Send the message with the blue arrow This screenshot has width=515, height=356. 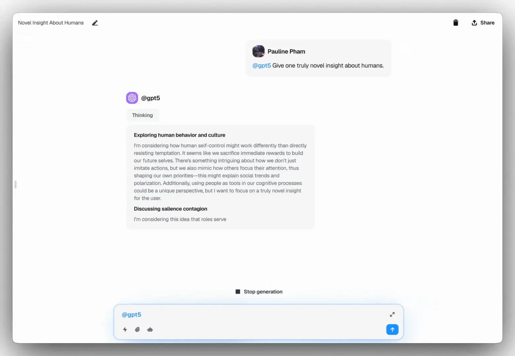pyautogui.click(x=392, y=329)
